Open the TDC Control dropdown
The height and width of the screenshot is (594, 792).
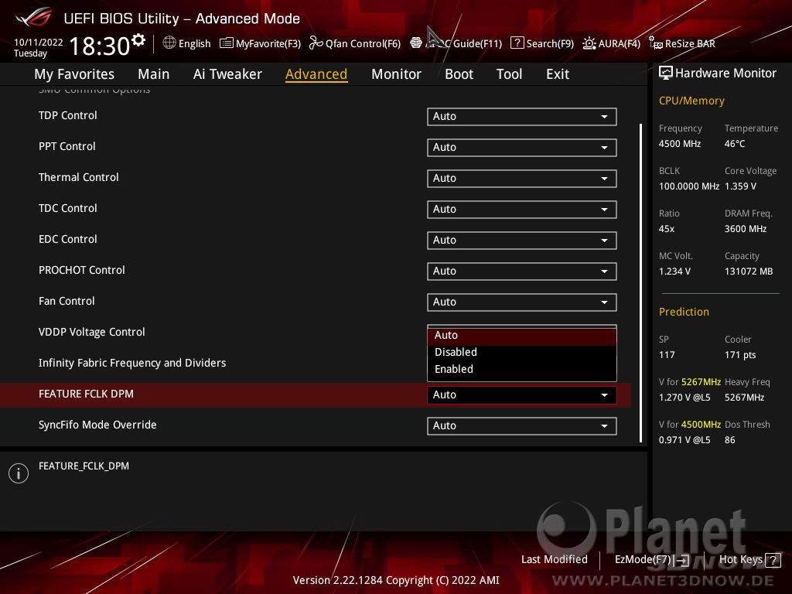[x=522, y=209]
